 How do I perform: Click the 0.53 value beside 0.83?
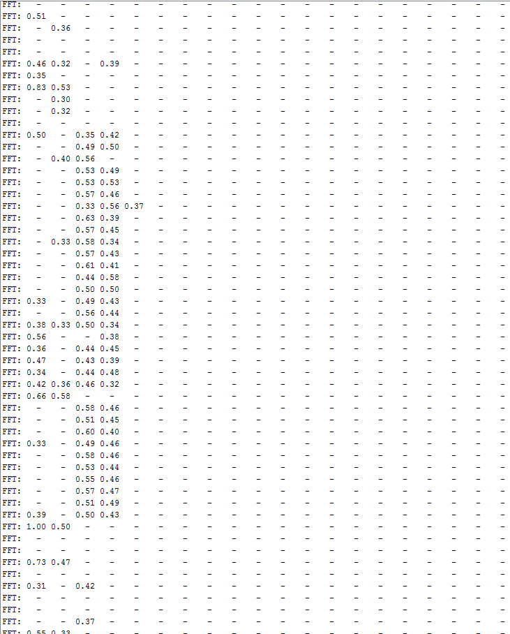click(x=61, y=87)
